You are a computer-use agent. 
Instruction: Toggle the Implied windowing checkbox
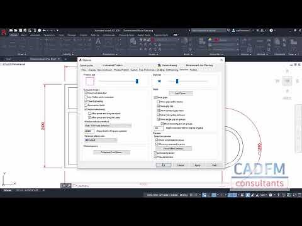click(x=86, y=109)
